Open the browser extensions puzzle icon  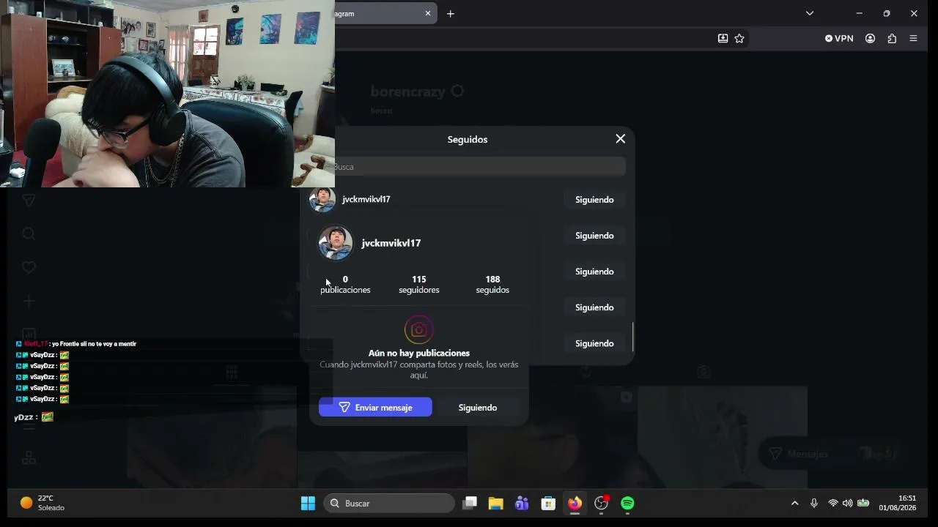click(892, 38)
